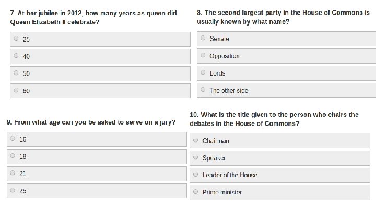Pick the 50 option for Queen Elizabeth's jubilee
The height and width of the screenshot is (211, 376).
click(x=16, y=73)
